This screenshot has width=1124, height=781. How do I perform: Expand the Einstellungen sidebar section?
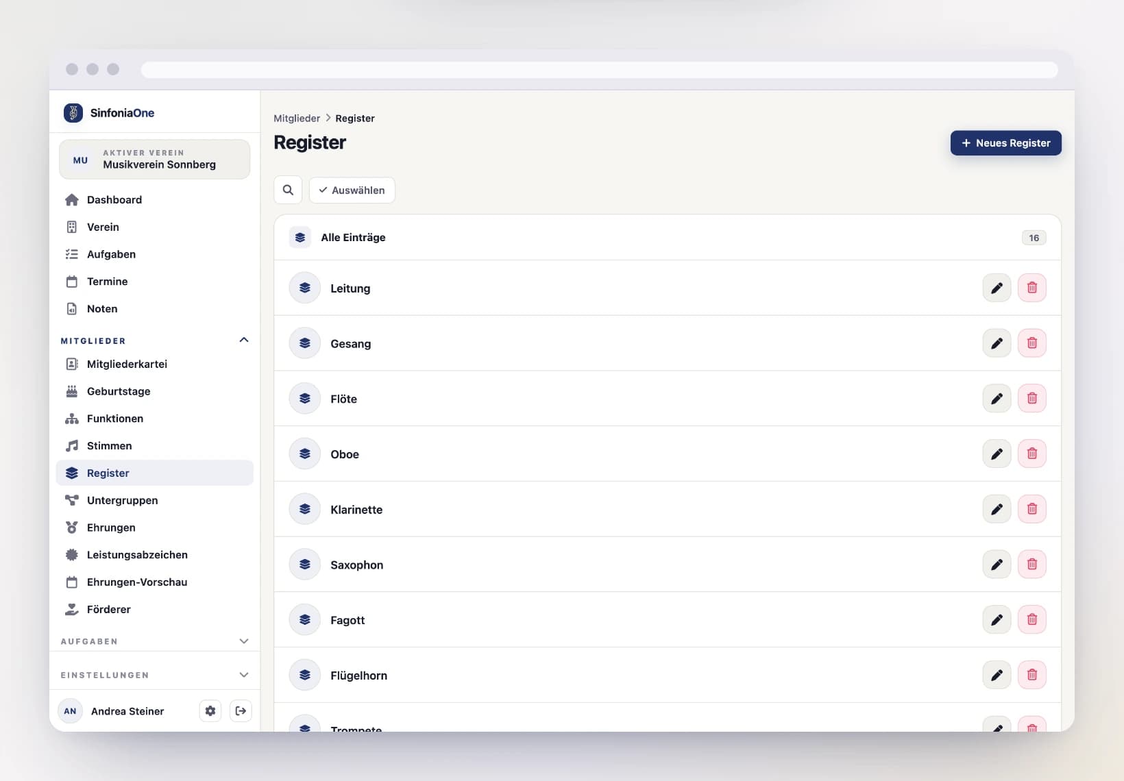[243, 675]
